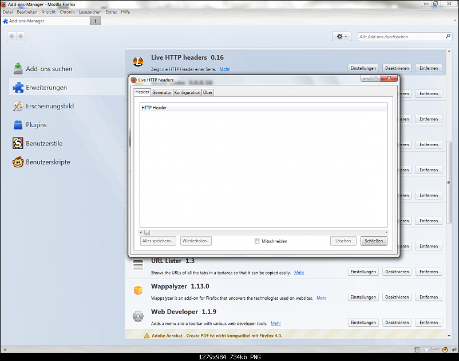Click the back navigation arrow
The image size is (459, 361).
[x=11, y=36]
